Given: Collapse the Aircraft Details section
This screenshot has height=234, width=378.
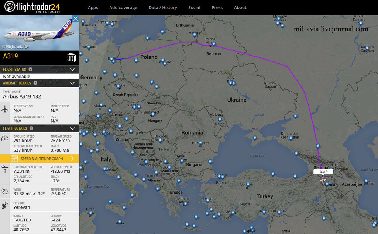Looking at the screenshot, I should coord(72,83).
